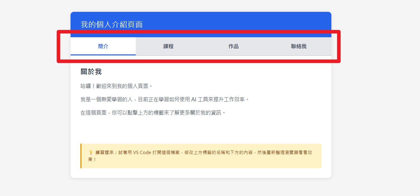Switch to the 課程 tab
Screen dimensions: 420x196
pos(168,46)
